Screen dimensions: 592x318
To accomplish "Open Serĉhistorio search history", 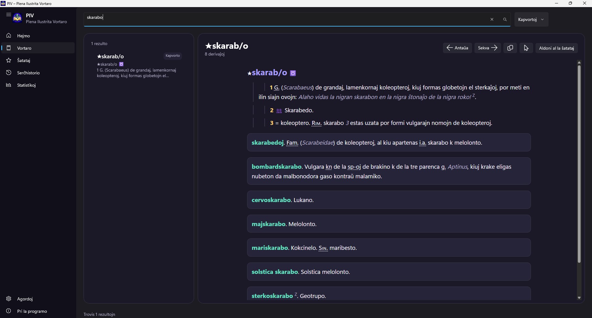I will 38,73.
